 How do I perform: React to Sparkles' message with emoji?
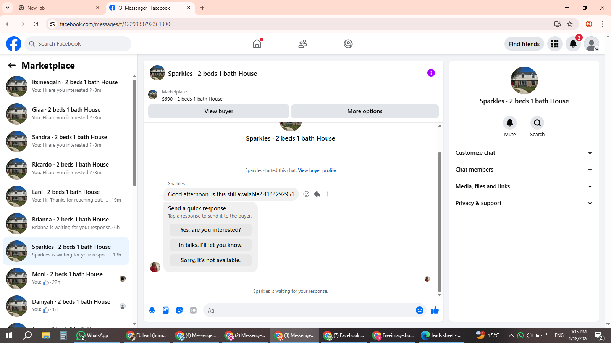(x=306, y=194)
